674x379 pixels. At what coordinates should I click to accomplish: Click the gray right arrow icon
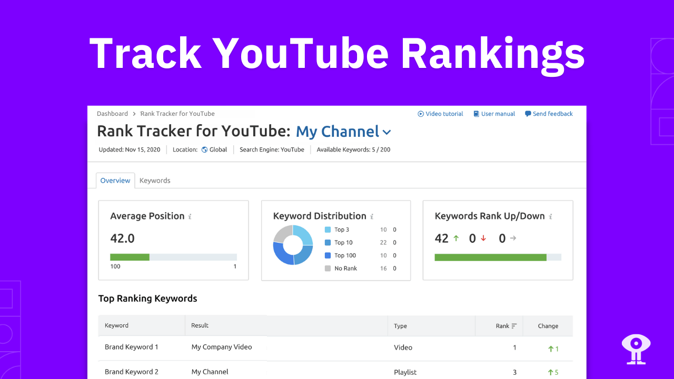[x=513, y=238]
